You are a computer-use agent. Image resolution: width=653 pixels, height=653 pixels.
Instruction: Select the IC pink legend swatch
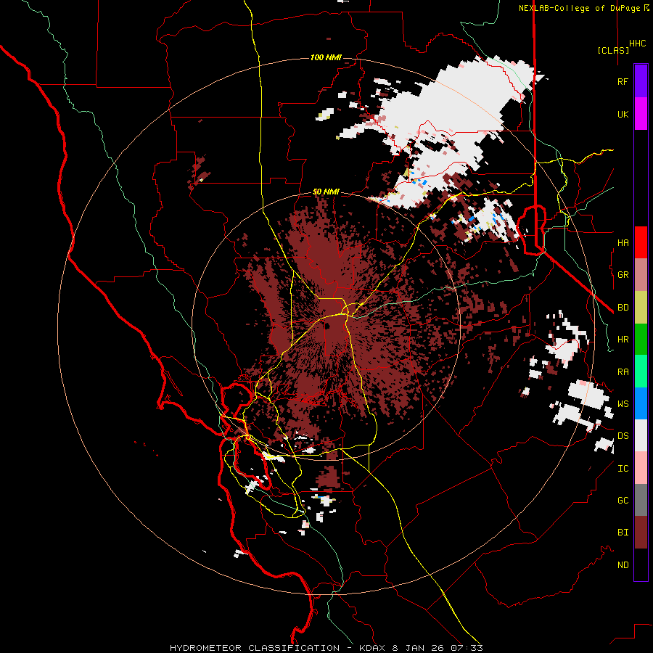pyautogui.click(x=641, y=468)
